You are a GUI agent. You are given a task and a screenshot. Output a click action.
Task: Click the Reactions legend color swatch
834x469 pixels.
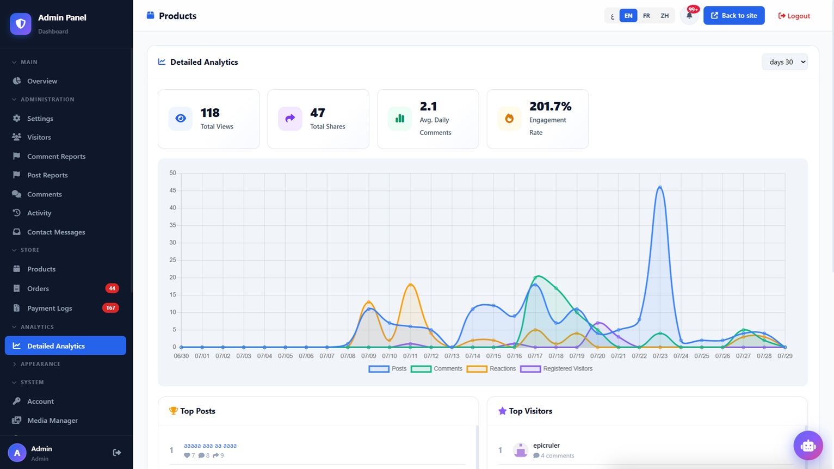click(x=477, y=369)
